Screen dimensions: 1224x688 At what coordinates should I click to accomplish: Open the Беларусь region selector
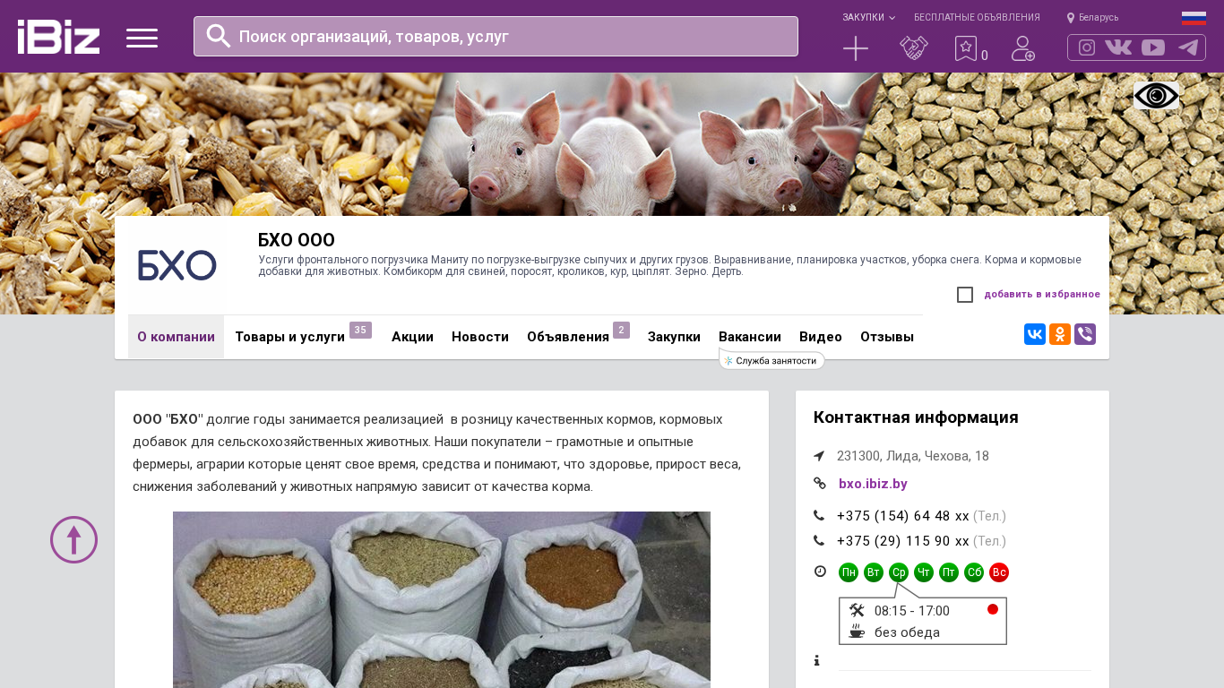(x=1093, y=18)
